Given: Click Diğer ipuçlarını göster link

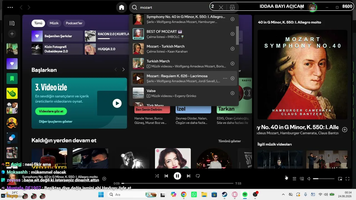Looking at the screenshot, I should click(x=56, y=121).
